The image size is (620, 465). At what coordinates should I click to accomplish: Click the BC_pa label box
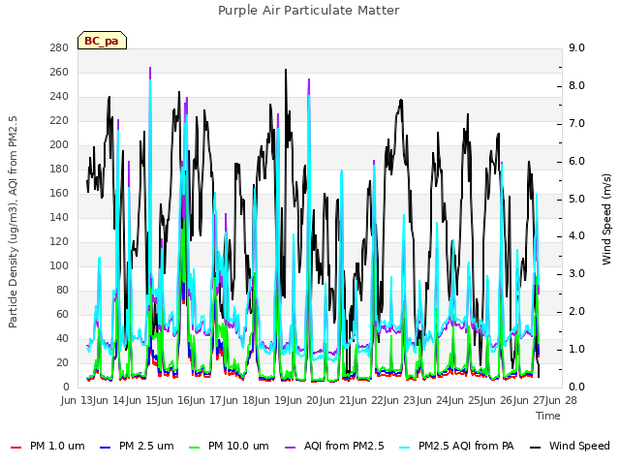point(102,41)
